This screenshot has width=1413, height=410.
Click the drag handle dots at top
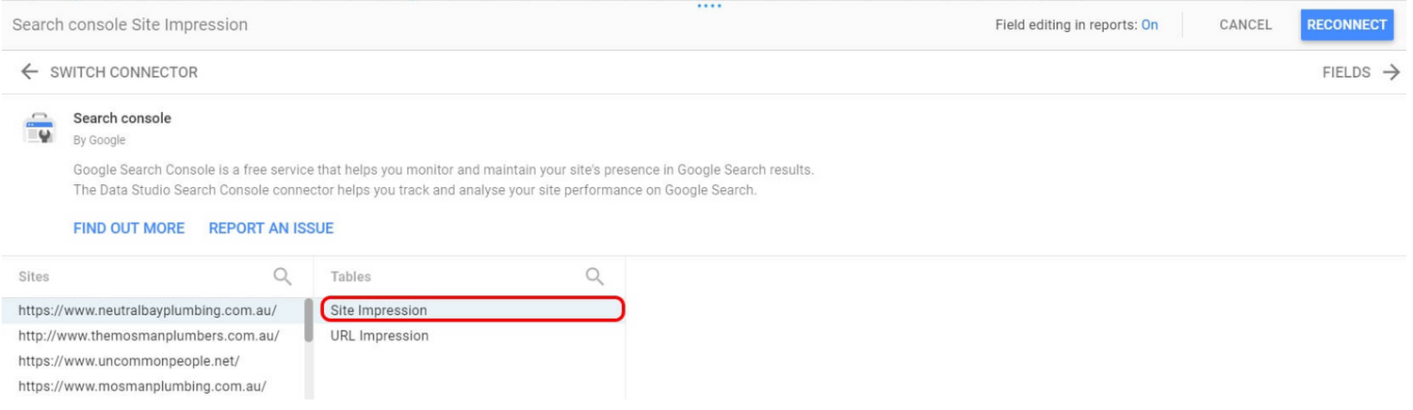709,6
